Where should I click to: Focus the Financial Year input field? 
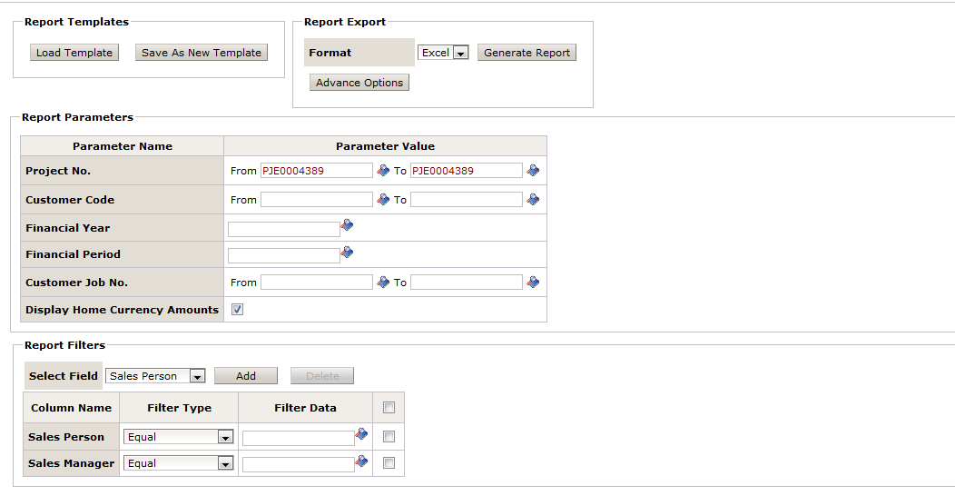pos(284,229)
